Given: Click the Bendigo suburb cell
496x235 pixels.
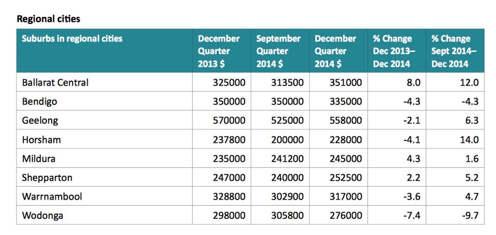Looking at the screenshot, I should tap(39, 101).
